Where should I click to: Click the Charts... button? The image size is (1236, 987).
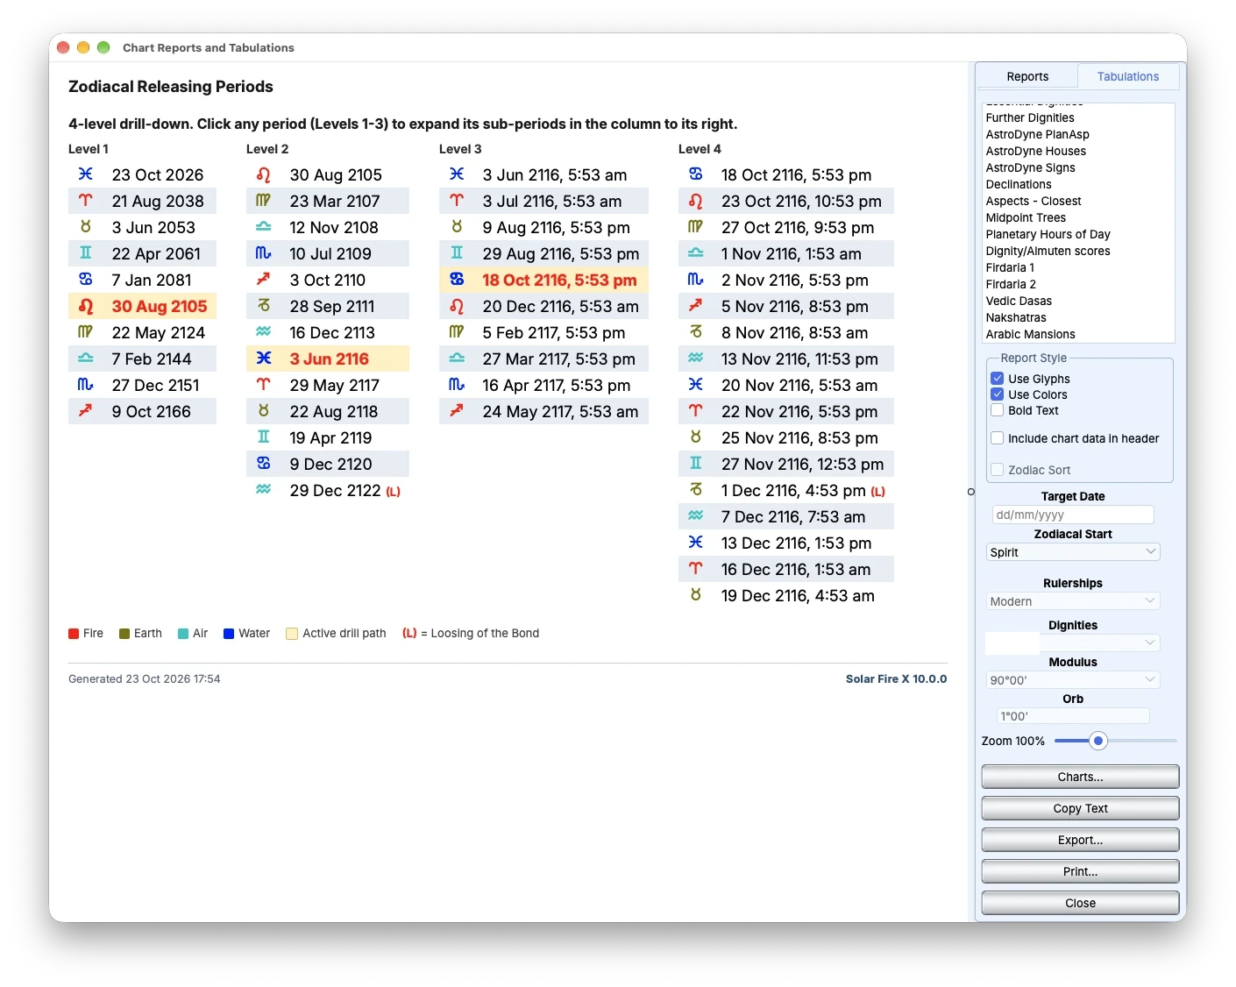(1080, 777)
